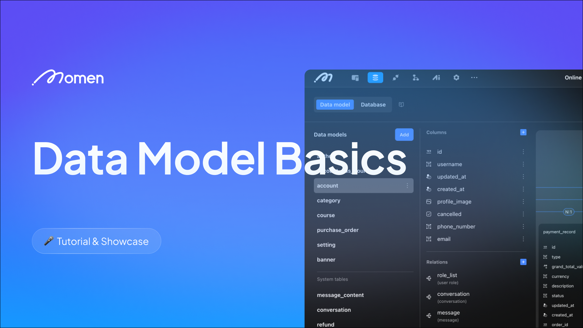Open the API connector icon
Screen dimensions: 583x328
396,78
